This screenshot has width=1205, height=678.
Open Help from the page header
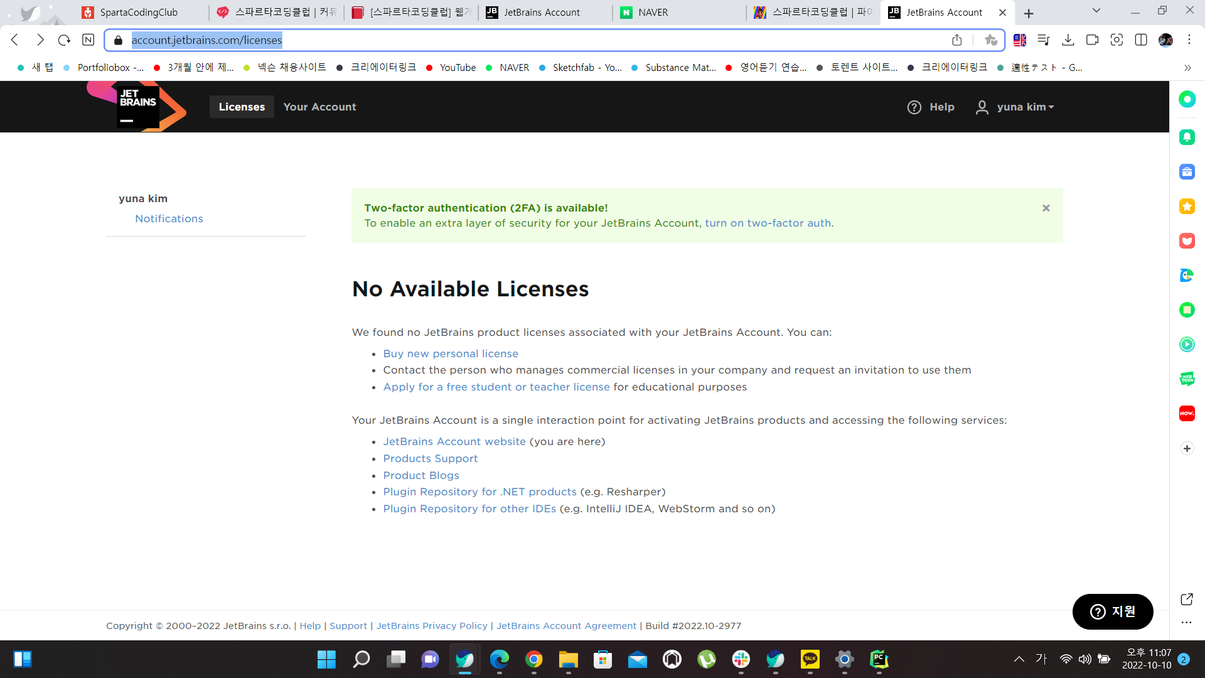point(931,107)
